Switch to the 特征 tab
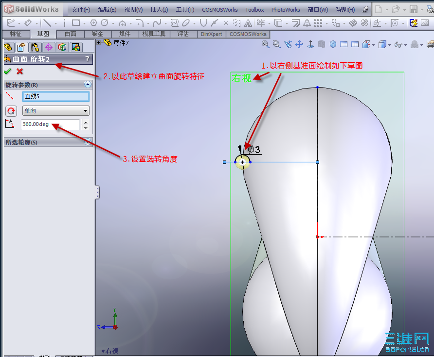Viewport: 434px width, 357px height. click(16, 34)
